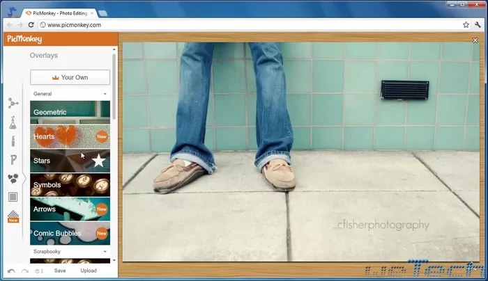Image resolution: width=488 pixels, height=281 pixels.
Task: Open the Hearts overlays group
Action: click(x=70, y=136)
